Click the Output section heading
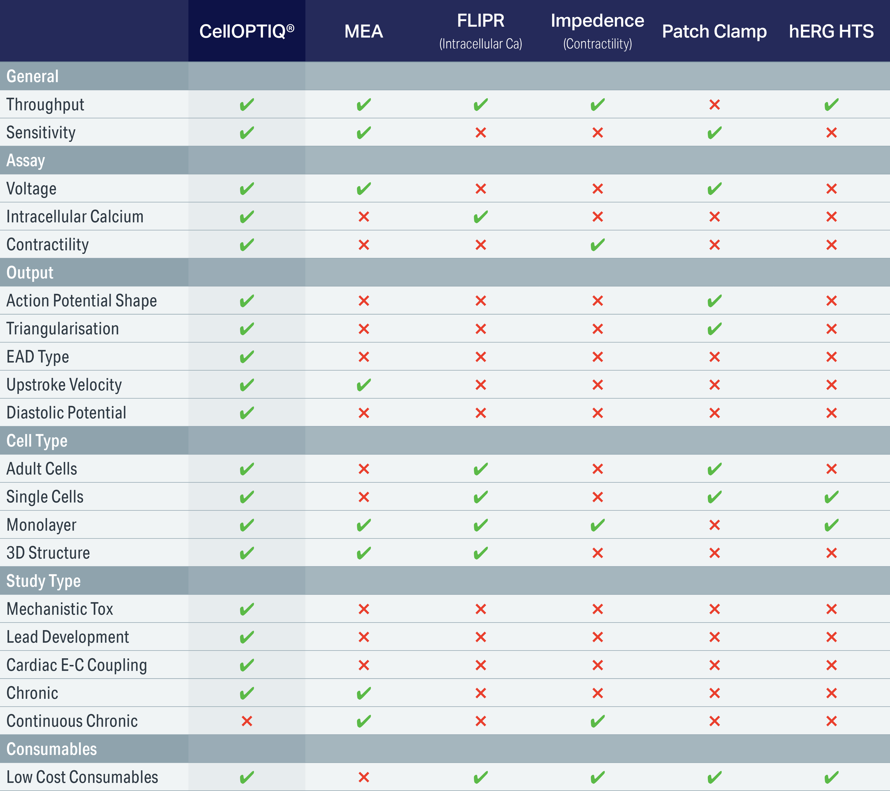890x791 pixels. (30, 273)
